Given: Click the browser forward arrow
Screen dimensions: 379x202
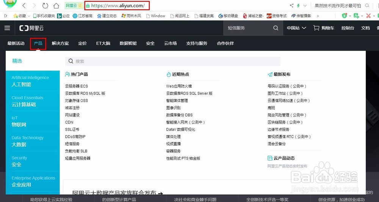Looking at the screenshot, I should tap(34, 6).
